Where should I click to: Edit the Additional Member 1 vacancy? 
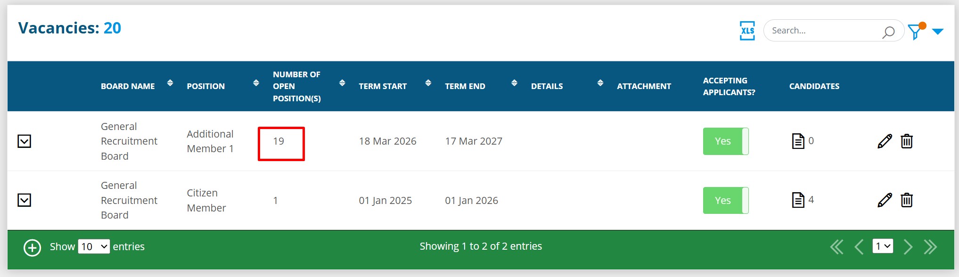tap(885, 141)
